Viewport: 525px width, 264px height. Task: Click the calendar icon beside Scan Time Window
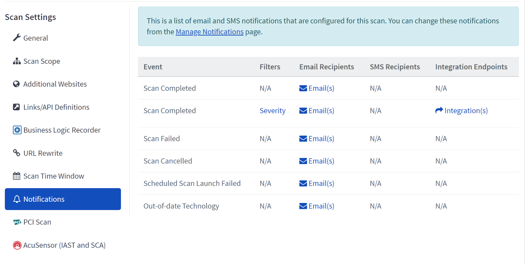tap(16, 176)
